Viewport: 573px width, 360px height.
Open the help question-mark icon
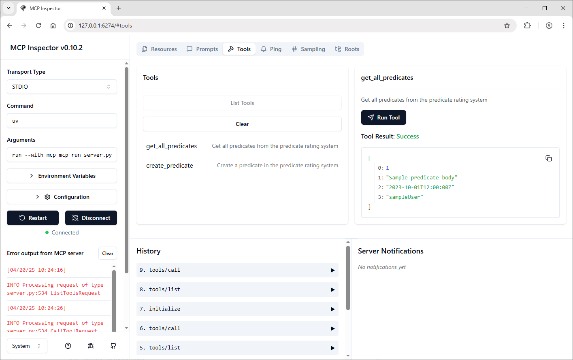[x=68, y=346]
